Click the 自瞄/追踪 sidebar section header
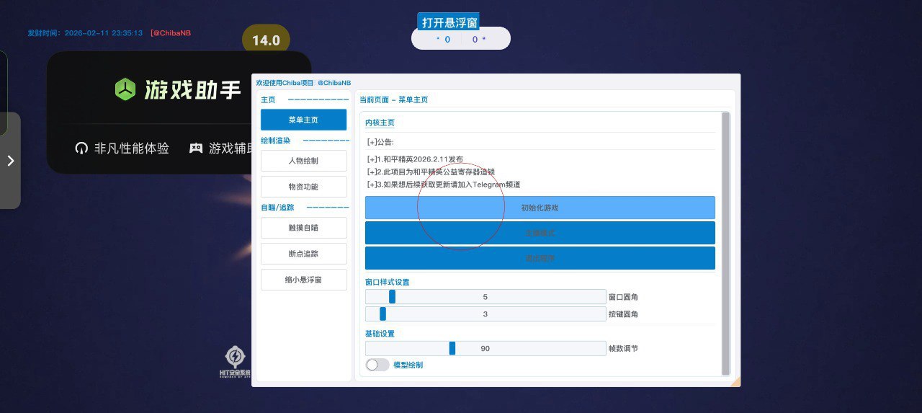 click(278, 208)
